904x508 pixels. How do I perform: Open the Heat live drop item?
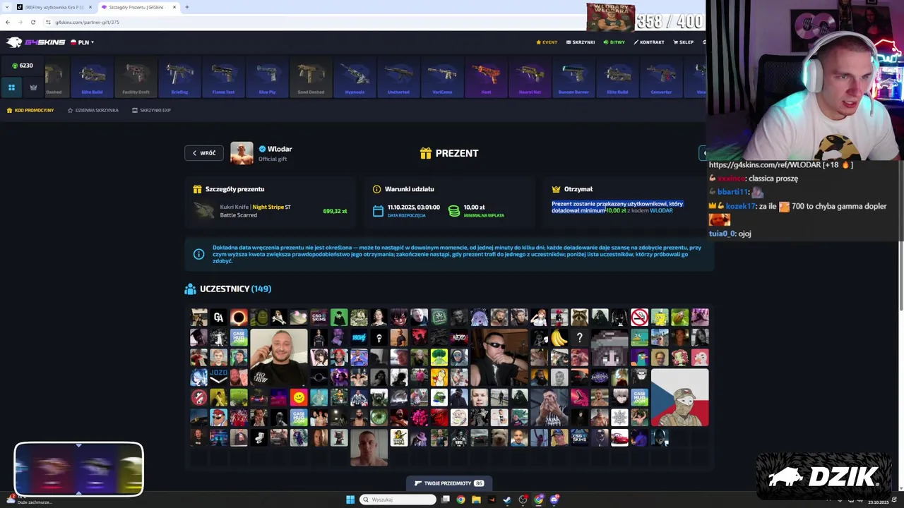[x=486, y=78]
